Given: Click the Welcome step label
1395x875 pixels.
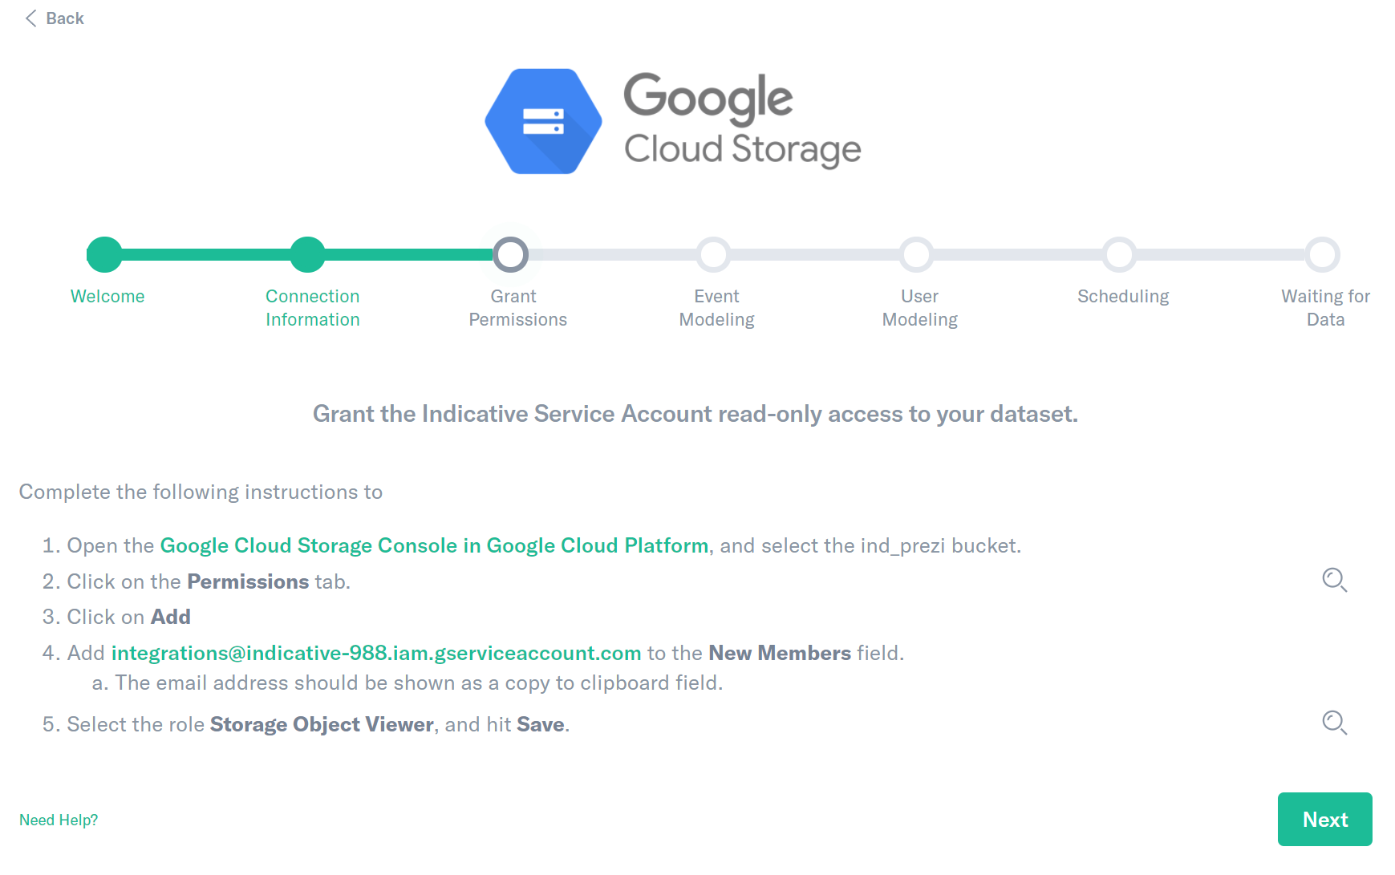Looking at the screenshot, I should coord(107,297).
